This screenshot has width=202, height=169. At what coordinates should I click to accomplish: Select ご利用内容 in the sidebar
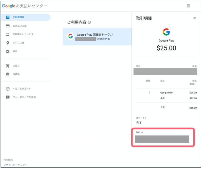pos(26,17)
